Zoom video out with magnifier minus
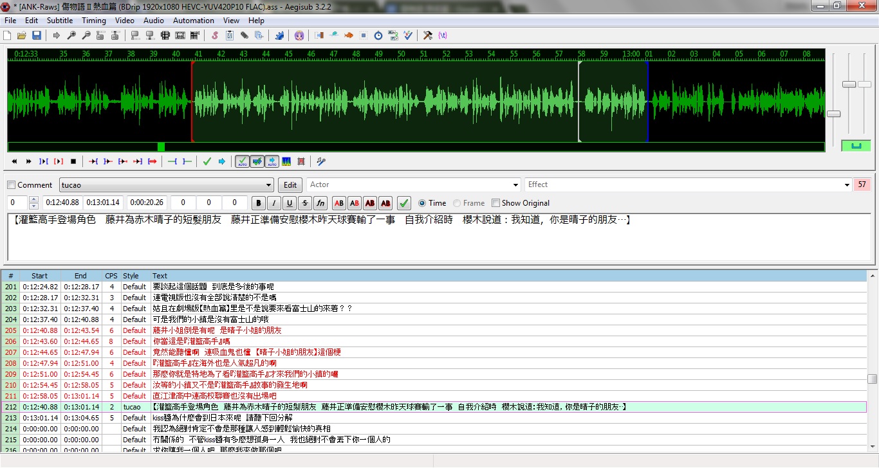The image size is (879, 468). click(86, 35)
